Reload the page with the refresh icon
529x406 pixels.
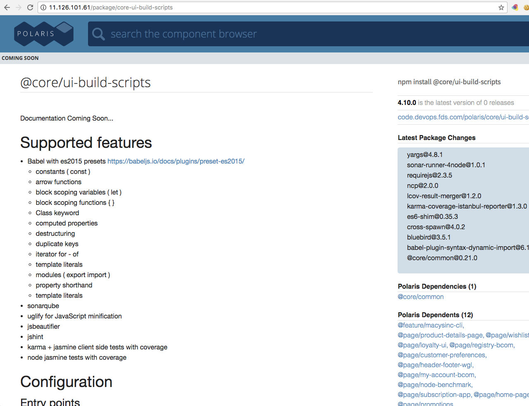click(29, 7)
